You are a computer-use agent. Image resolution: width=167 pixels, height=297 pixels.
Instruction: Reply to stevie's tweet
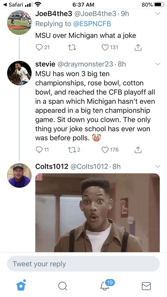pyautogui.click(x=42, y=150)
